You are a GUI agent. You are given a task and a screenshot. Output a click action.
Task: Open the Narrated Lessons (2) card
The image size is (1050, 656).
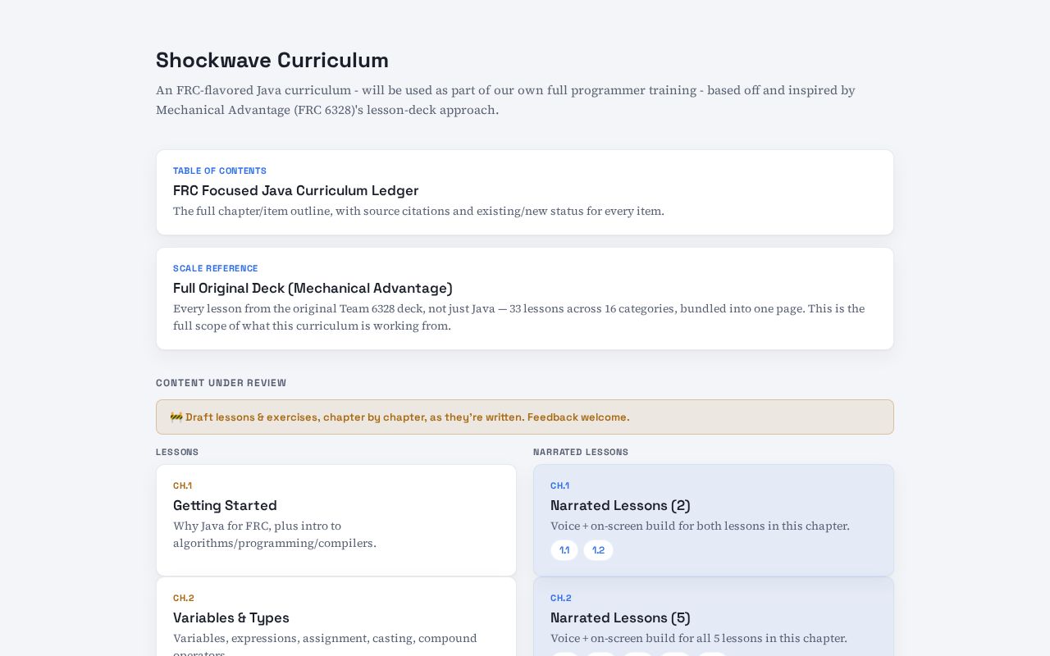[714, 521]
